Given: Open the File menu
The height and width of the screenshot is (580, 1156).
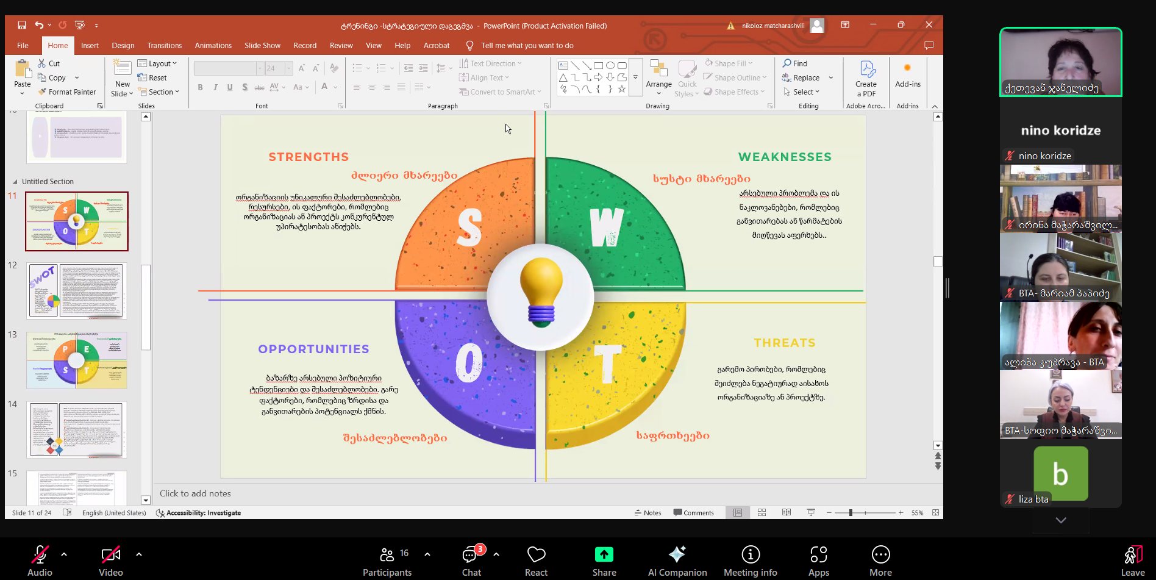Looking at the screenshot, I should point(23,46).
